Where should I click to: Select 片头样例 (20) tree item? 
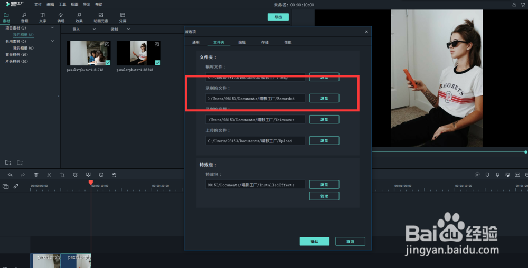(16, 61)
